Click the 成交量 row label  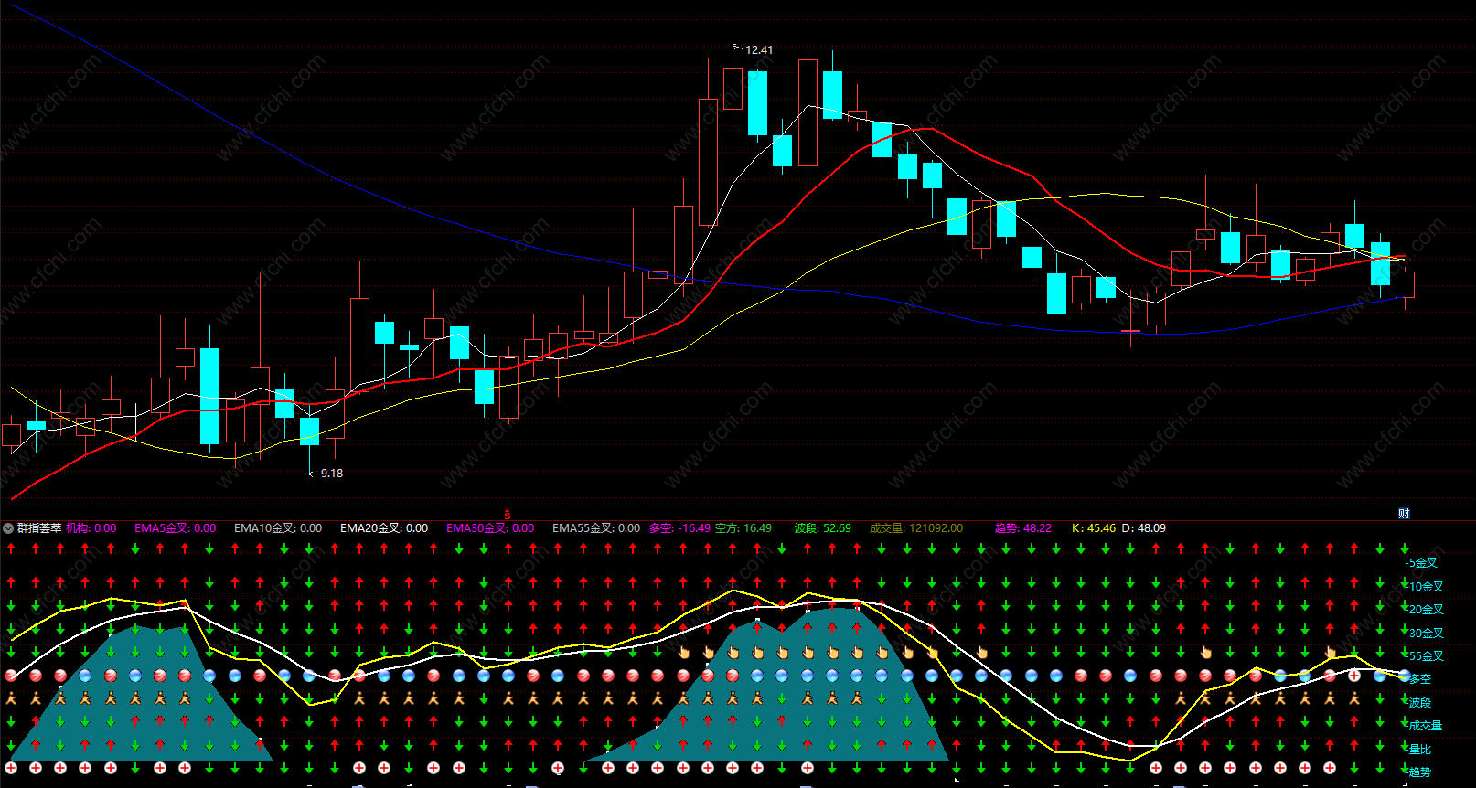click(1425, 726)
